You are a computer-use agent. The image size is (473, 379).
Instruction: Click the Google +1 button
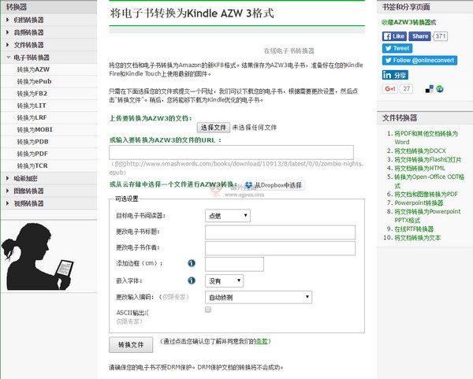pyautogui.click(x=390, y=89)
